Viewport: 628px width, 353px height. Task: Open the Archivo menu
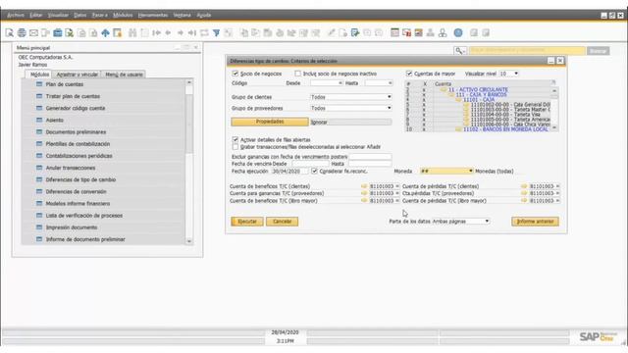tap(16, 16)
